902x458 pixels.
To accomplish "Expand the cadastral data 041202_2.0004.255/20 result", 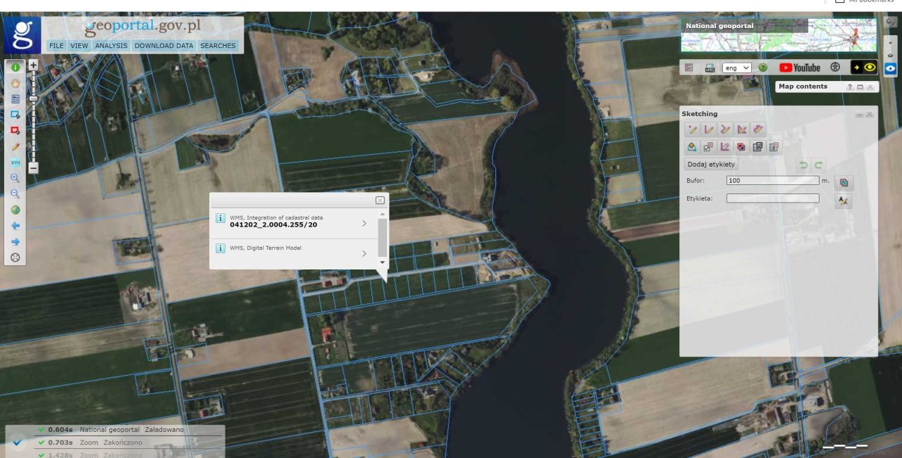I will click(x=364, y=223).
